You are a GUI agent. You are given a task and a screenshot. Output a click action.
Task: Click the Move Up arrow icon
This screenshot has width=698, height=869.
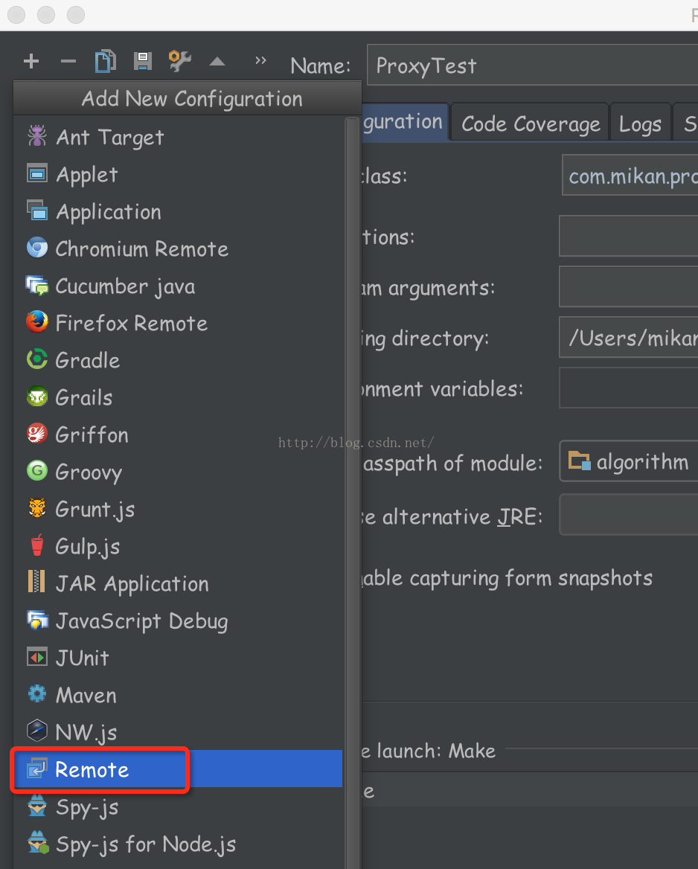click(217, 62)
